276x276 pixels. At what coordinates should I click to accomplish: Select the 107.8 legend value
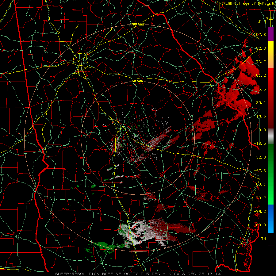(x=260, y=34)
